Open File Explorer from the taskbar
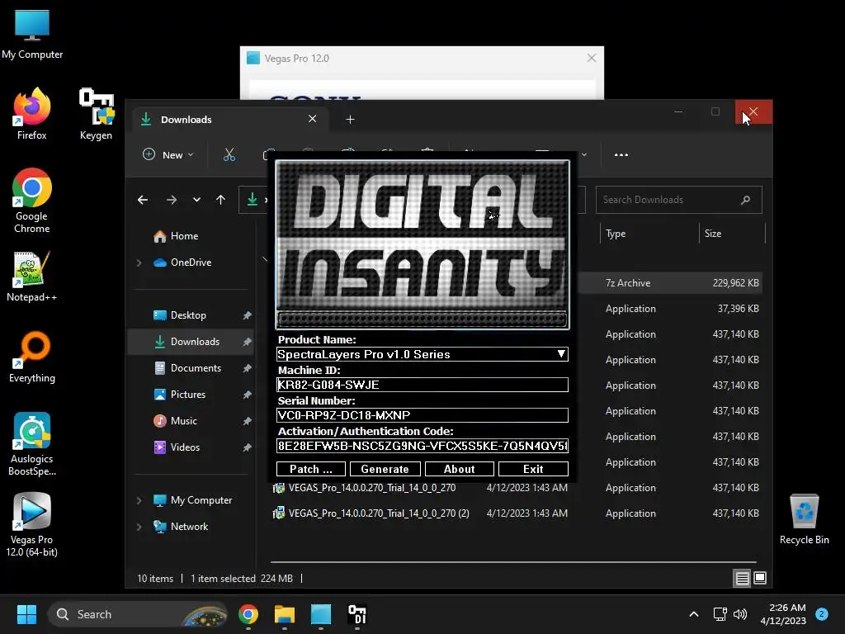This screenshot has height=634, width=845. 285,614
